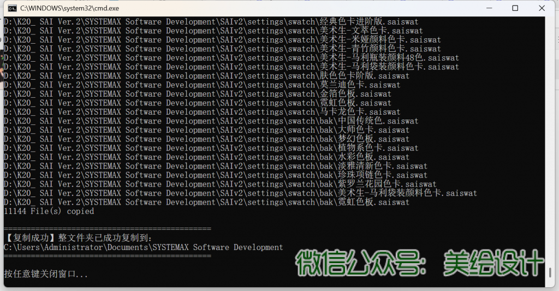Click the cmd.exe icon in the title bar

click(x=10, y=8)
